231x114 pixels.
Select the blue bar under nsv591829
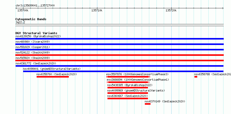point(119,50)
